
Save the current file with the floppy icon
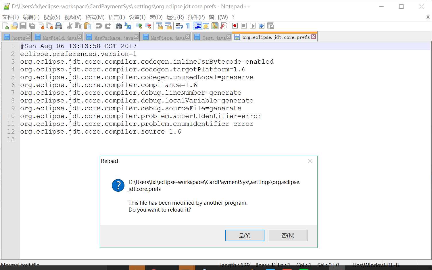click(x=23, y=26)
